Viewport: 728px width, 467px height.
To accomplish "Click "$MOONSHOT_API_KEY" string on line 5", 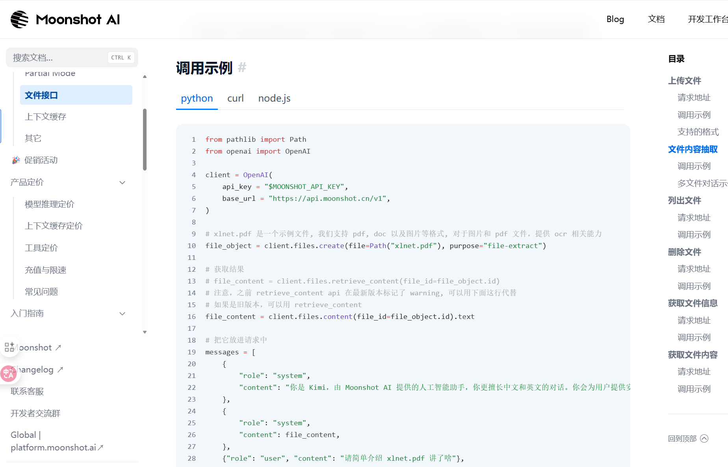I will pyautogui.click(x=304, y=187).
